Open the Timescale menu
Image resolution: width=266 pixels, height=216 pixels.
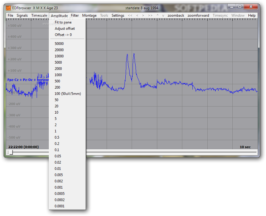pos(39,15)
